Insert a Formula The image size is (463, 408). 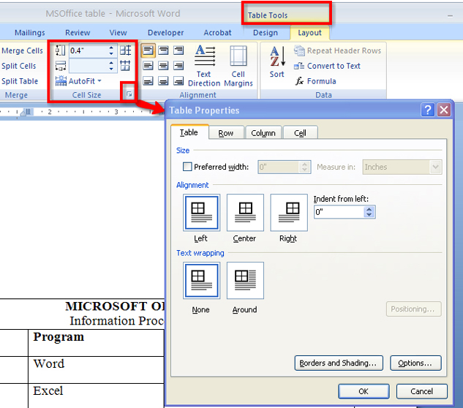[x=316, y=81]
